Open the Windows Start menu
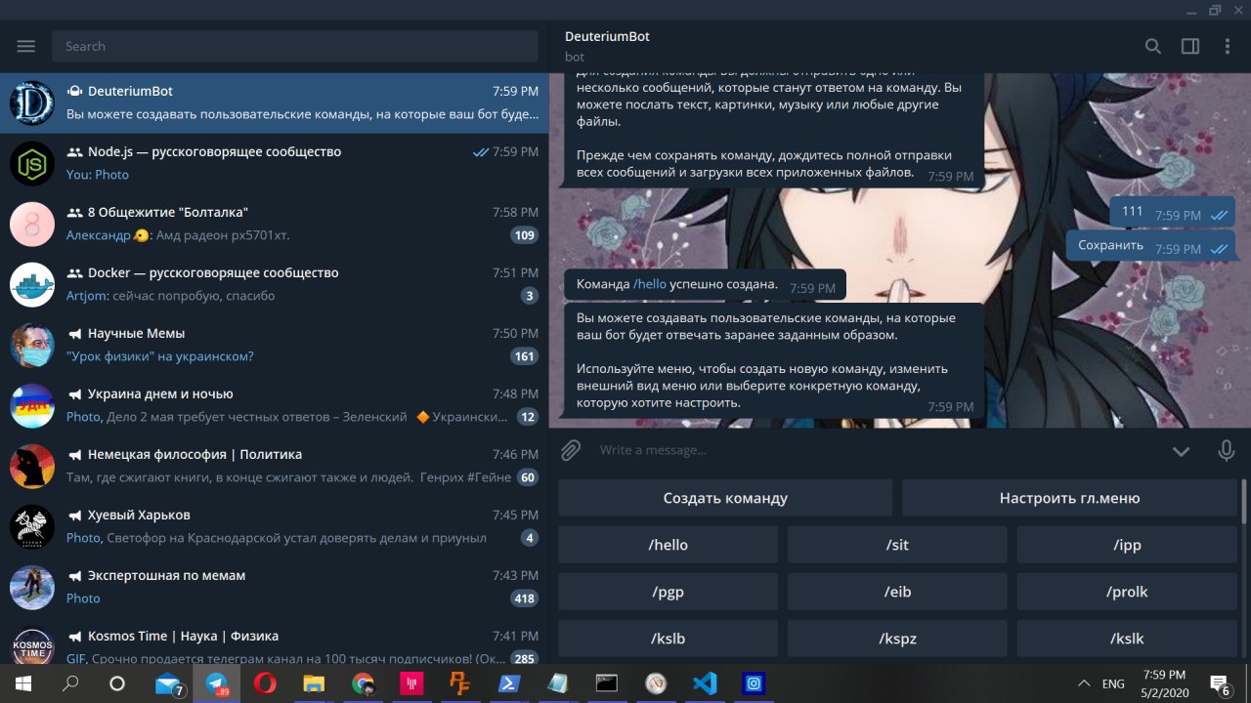 pyautogui.click(x=23, y=683)
